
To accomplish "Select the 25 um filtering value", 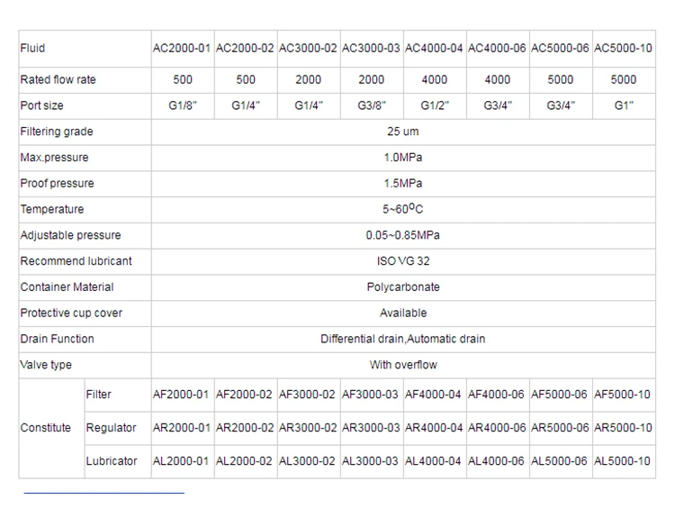I will pos(403,132).
